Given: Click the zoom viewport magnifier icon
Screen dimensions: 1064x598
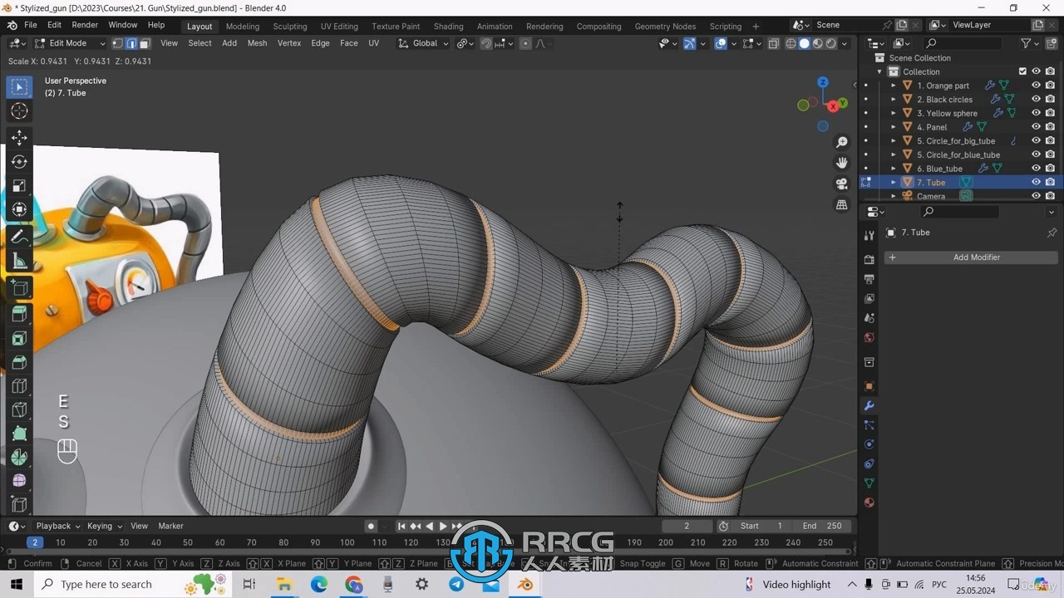Looking at the screenshot, I should (842, 143).
